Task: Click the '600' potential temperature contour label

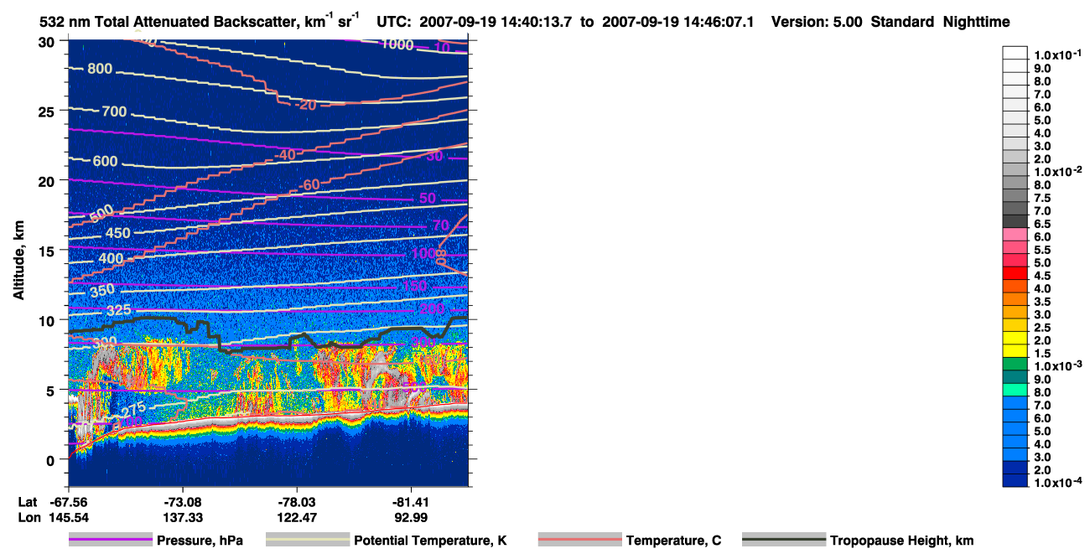Action: click(x=105, y=161)
